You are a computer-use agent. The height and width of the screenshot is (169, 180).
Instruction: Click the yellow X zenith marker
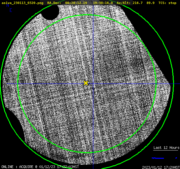pyautogui.click(x=86, y=83)
